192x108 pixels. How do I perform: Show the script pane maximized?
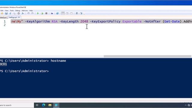pyautogui.click(x=71, y=13)
